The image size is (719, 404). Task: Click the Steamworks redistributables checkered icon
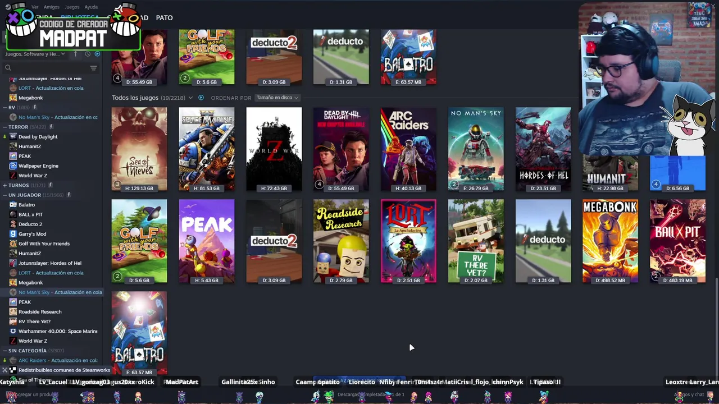point(13,370)
